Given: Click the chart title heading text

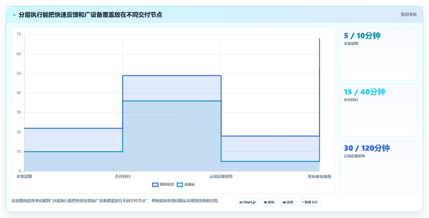Looking at the screenshot, I should pyautogui.click(x=90, y=15).
